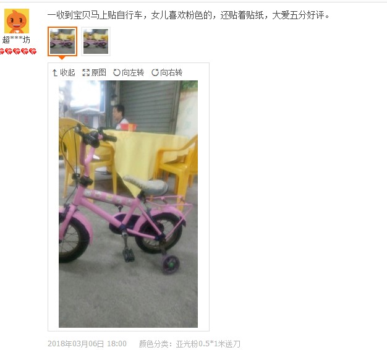Screen dimensions: 387x350
Task: Select the 向右转 rotate right label
Action: pyautogui.click(x=171, y=72)
